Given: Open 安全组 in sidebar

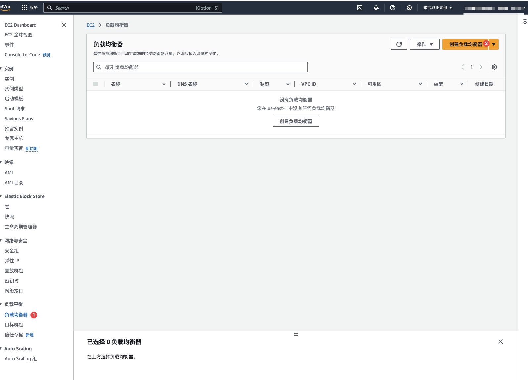Looking at the screenshot, I should click(x=12, y=251).
